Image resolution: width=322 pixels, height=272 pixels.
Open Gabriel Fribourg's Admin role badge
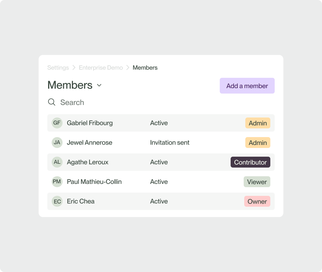(x=258, y=123)
